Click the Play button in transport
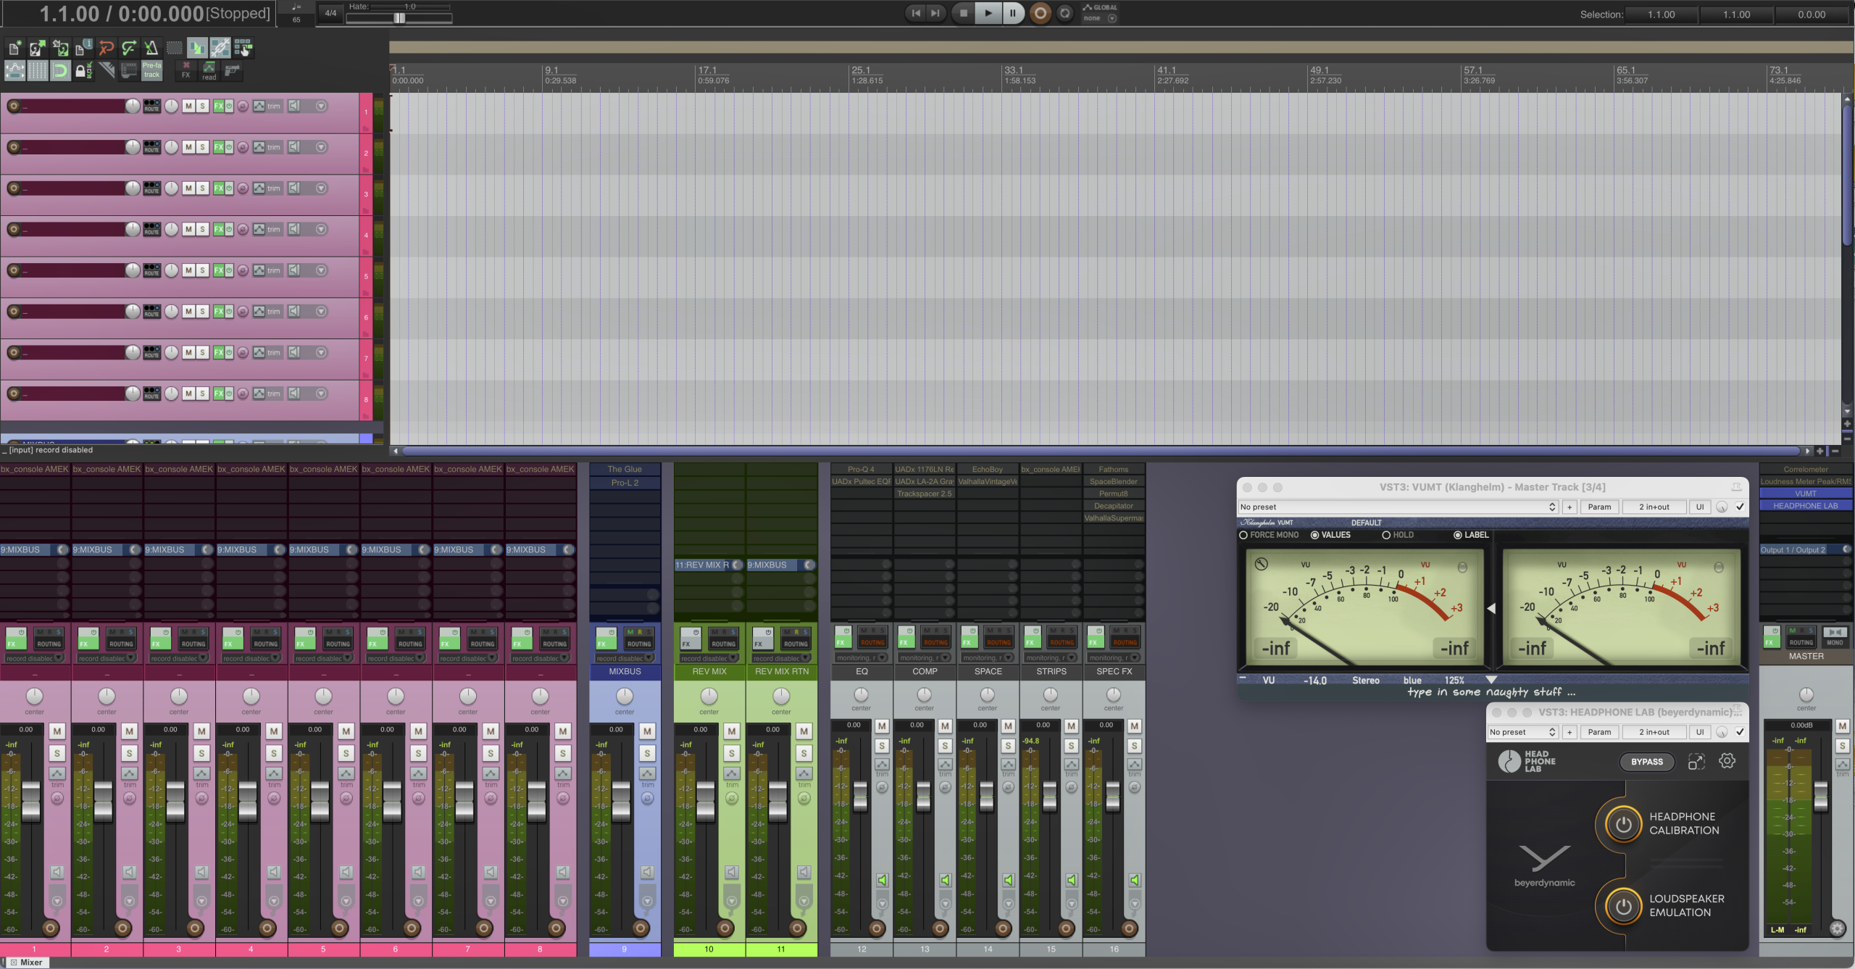This screenshot has width=1855, height=969. 988,13
